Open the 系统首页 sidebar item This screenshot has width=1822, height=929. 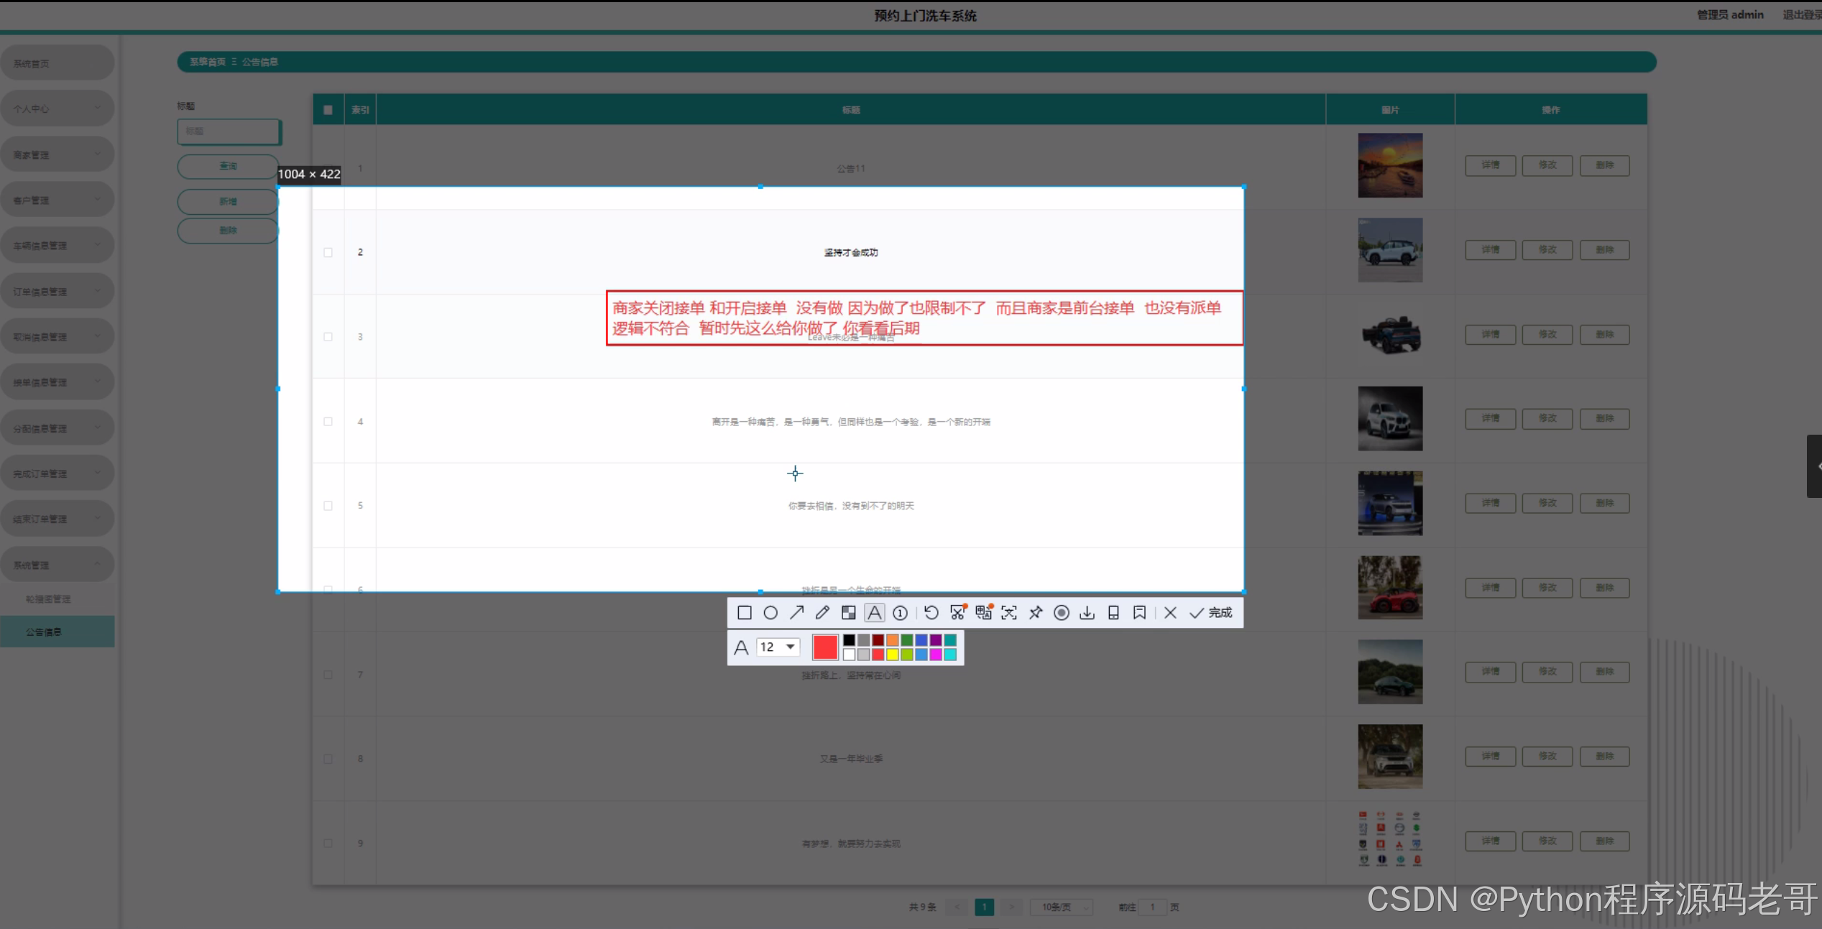tap(57, 63)
